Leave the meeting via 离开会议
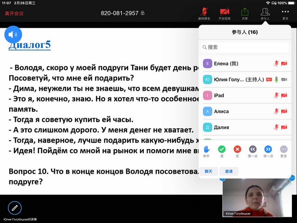The image size is (297, 223). click(x=14, y=13)
